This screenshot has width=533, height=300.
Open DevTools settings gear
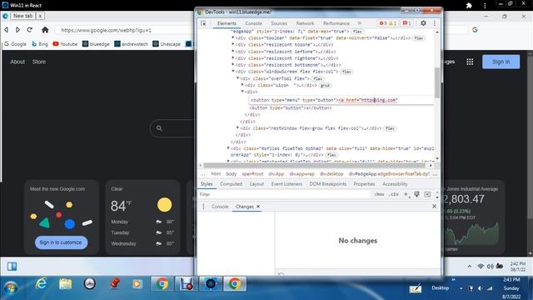[x=423, y=23]
